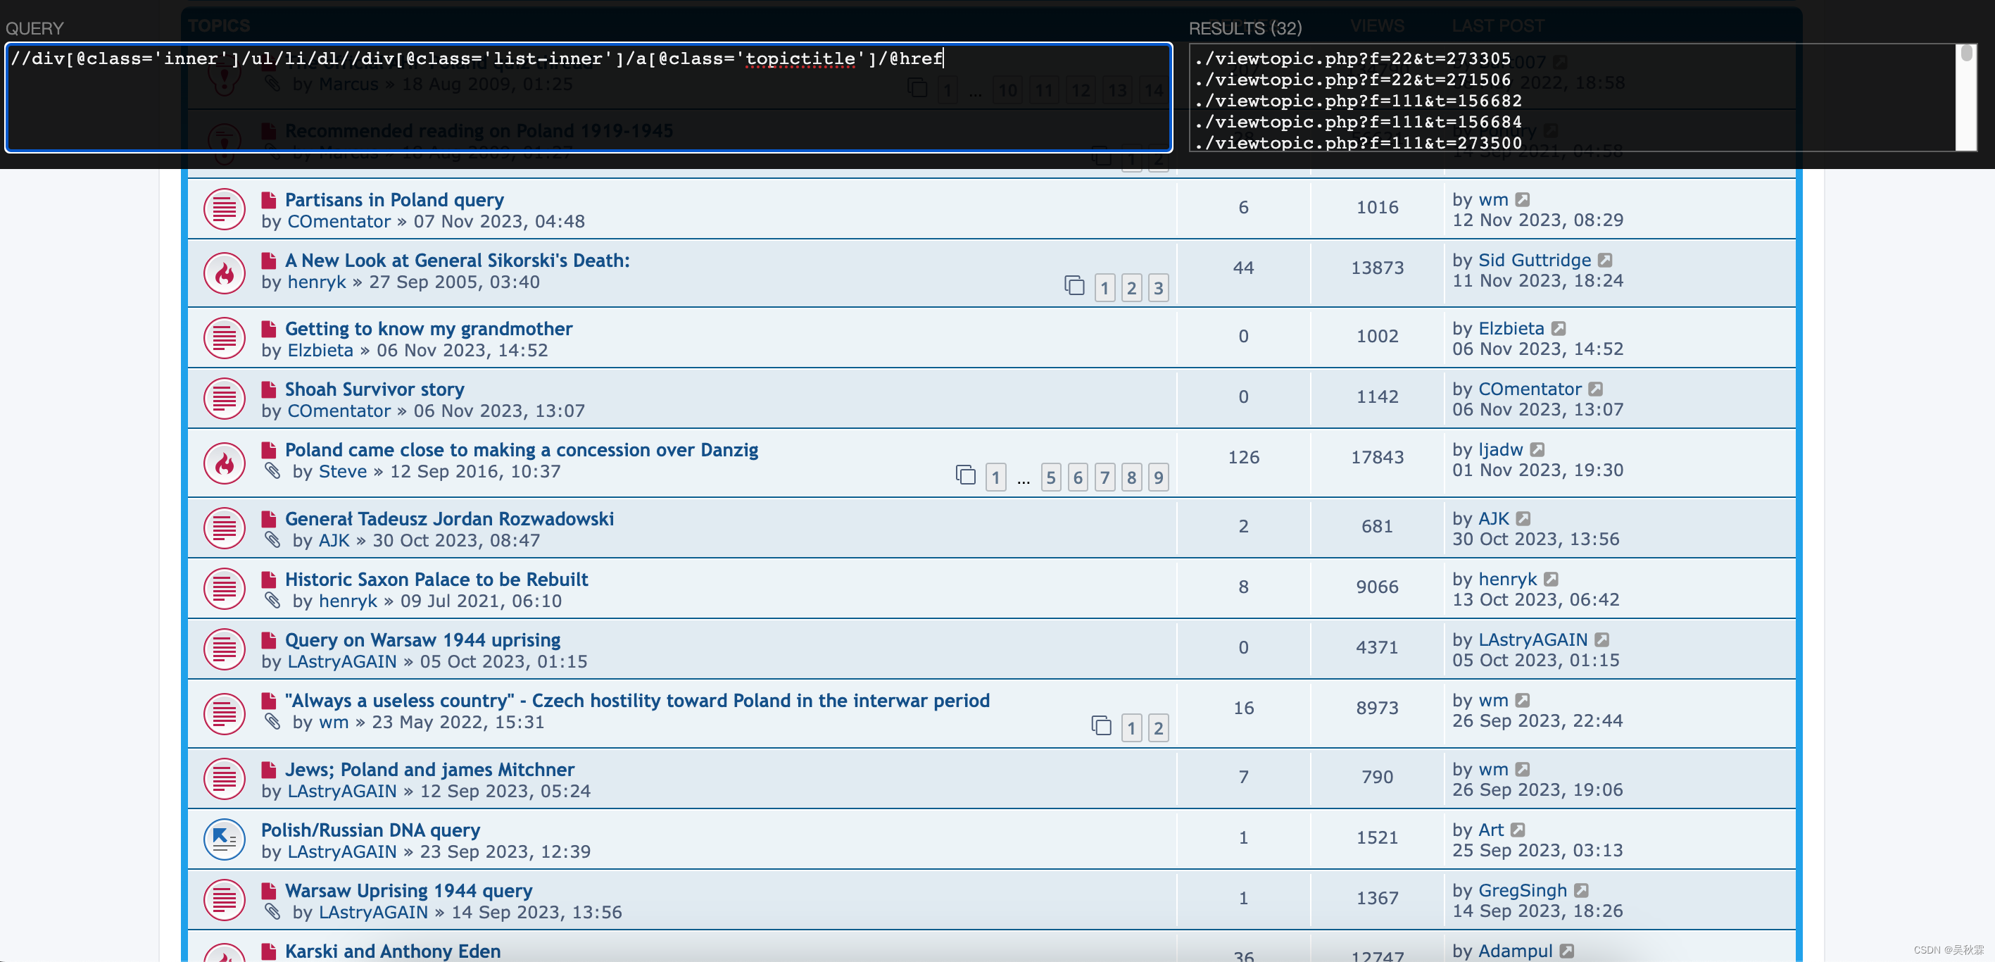Viewport: 1995px width, 962px height.
Task: Click the attachment paperclip in the Always a useless country row
Action: (x=272, y=721)
